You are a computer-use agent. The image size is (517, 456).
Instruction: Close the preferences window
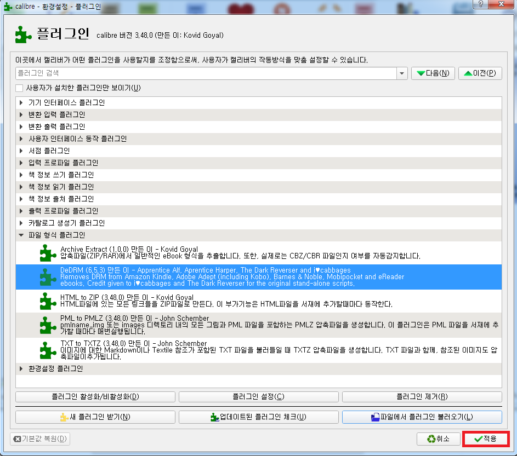pos(501,4)
